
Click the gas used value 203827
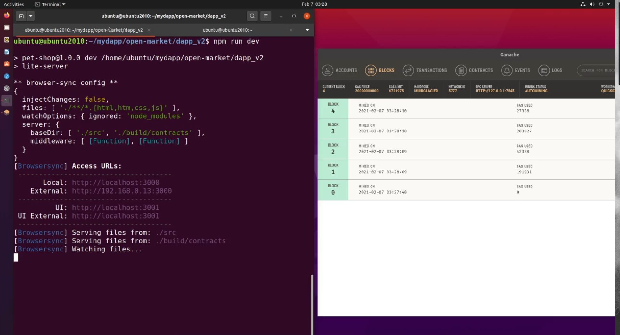524,131
